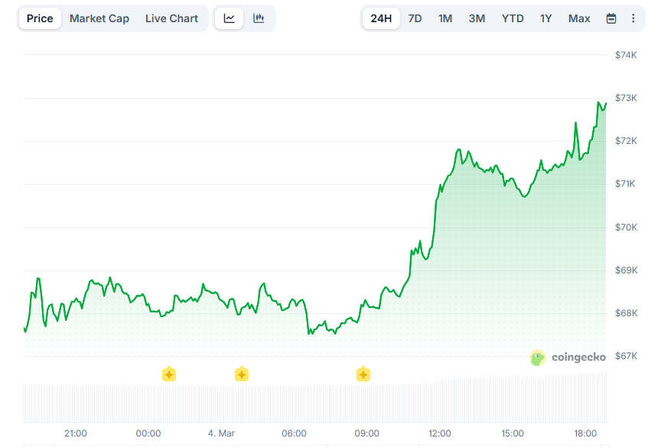Click the CoinGecko logo watermark
Image resolution: width=648 pixels, height=448 pixels.
point(568,357)
